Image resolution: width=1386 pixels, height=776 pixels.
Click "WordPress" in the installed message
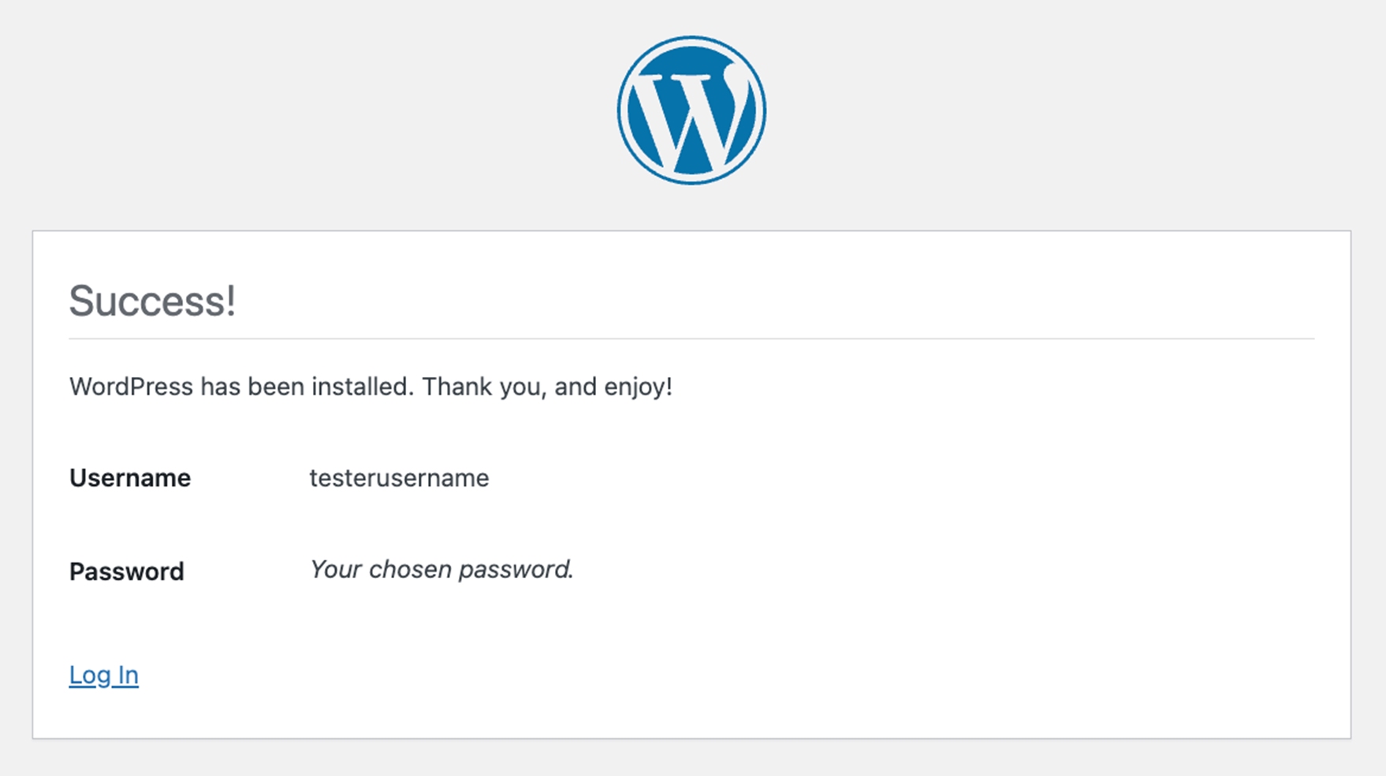pyautogui.click(x=131, y=386)
